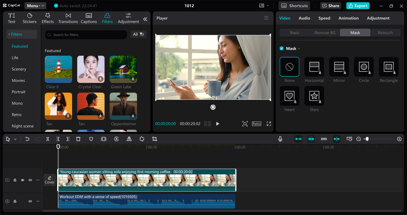Collapse the Mask section arrow

(x=299, y=48)
